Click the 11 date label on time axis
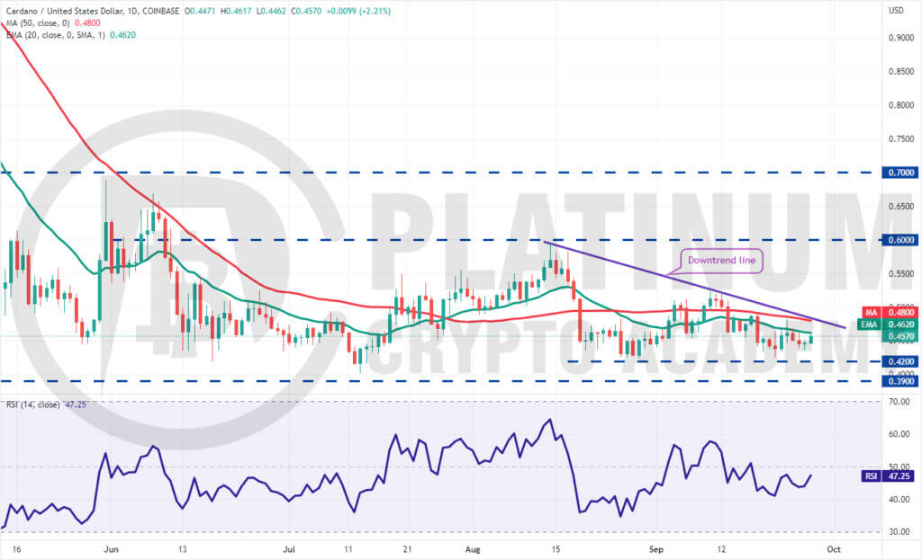Viewport: 922px width, 560px height. tap(348, 549)
